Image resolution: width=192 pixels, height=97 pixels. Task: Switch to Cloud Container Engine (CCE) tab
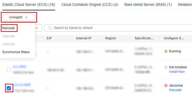[x=90, y=5]
